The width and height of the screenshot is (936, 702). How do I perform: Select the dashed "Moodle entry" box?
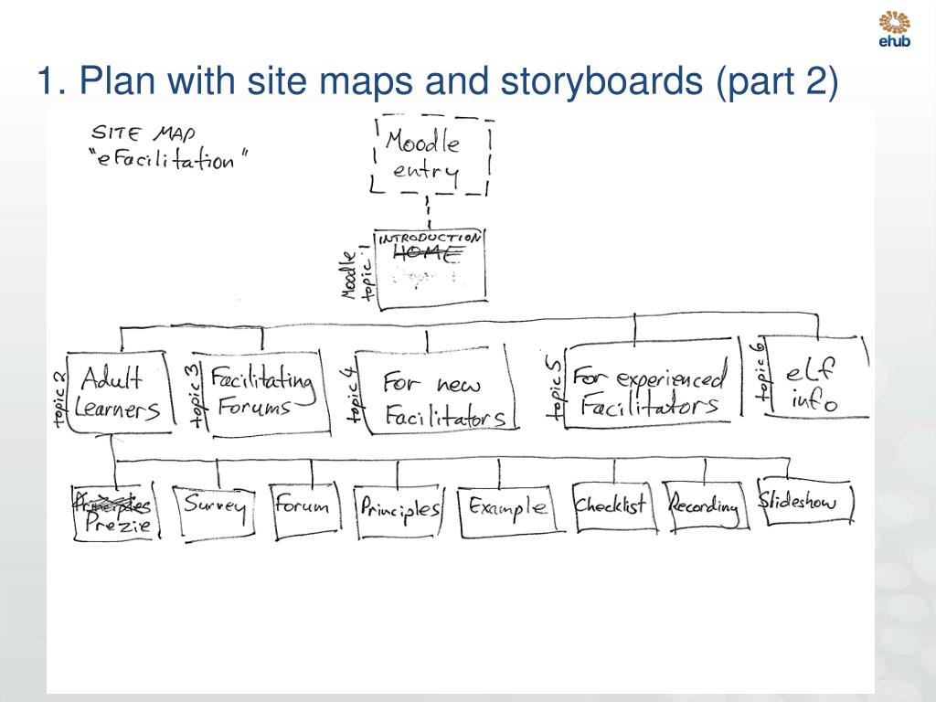[x=431, y=156]
